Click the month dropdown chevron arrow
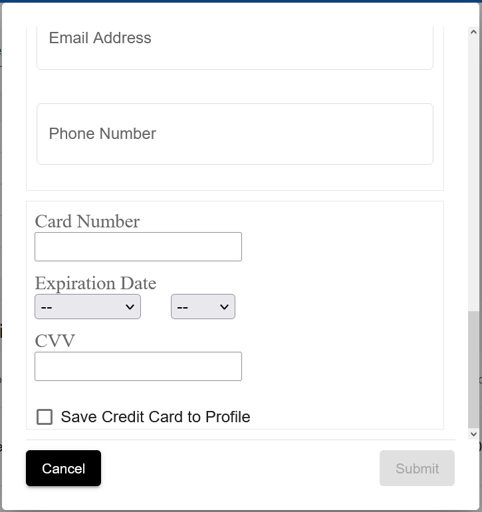The image size is (482, 512). coord(130,307)
